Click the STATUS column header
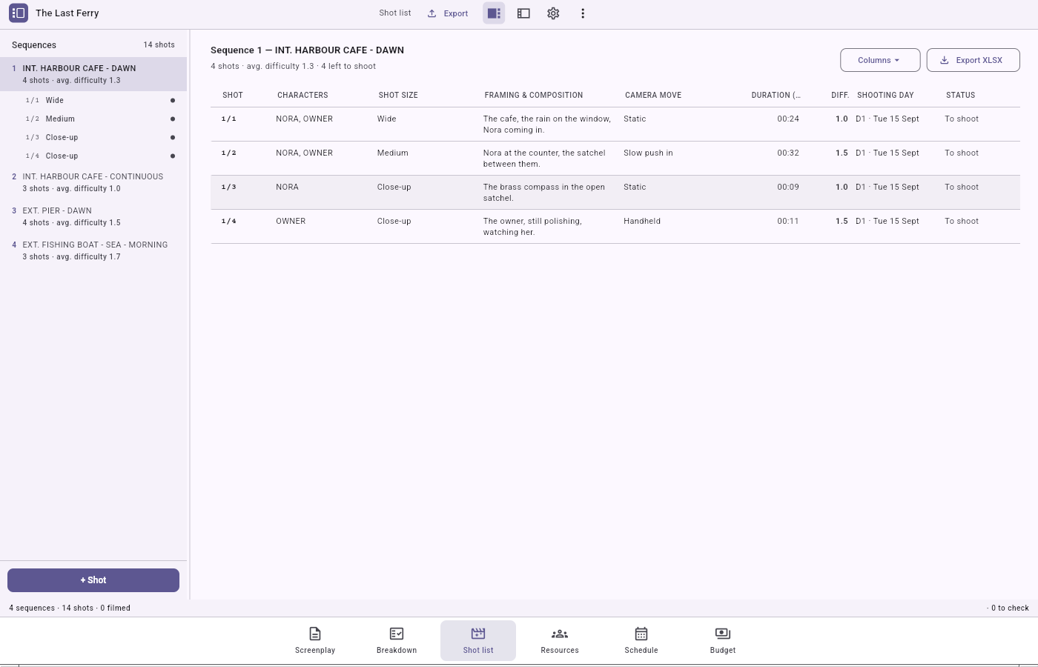This screenshot has width=1038, height=667. (x=960, y=95)
